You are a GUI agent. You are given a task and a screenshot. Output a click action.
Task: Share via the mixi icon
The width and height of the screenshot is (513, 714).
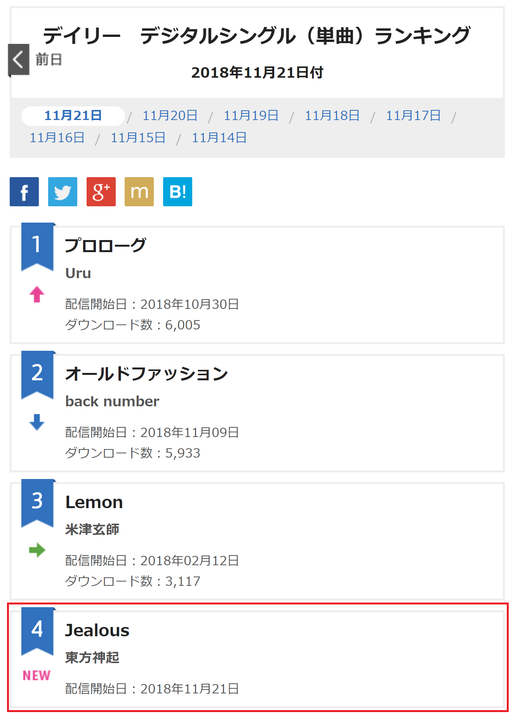pos(139,192)
